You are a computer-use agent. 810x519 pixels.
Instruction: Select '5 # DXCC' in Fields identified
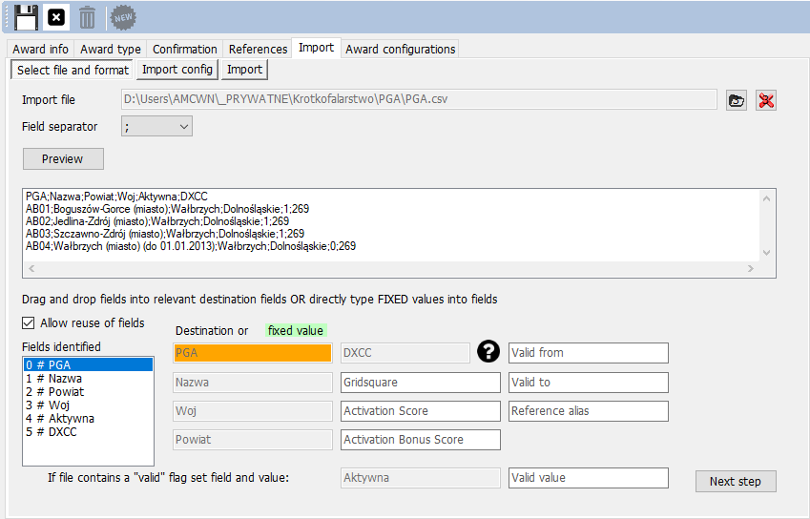[89, 432]
